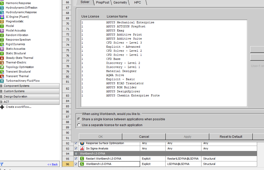Click the Response Spectrum icon
This screenshot has height=170, width=264.
[2, 40]
